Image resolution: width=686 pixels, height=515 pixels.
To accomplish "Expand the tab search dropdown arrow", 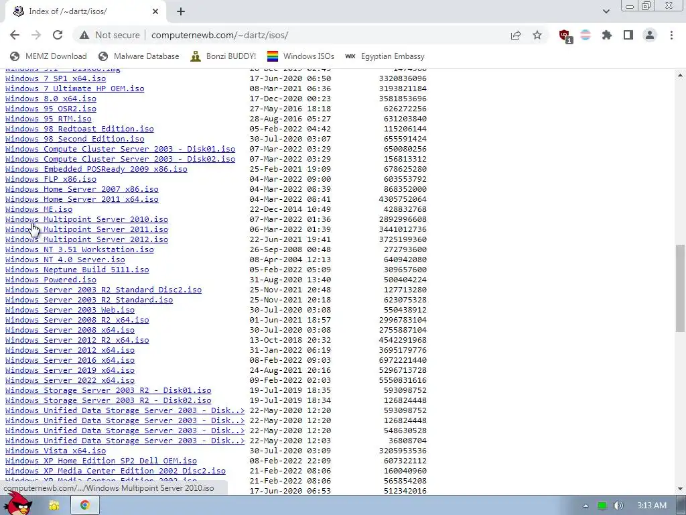I will pyautogui.click(x=606, y=11).
